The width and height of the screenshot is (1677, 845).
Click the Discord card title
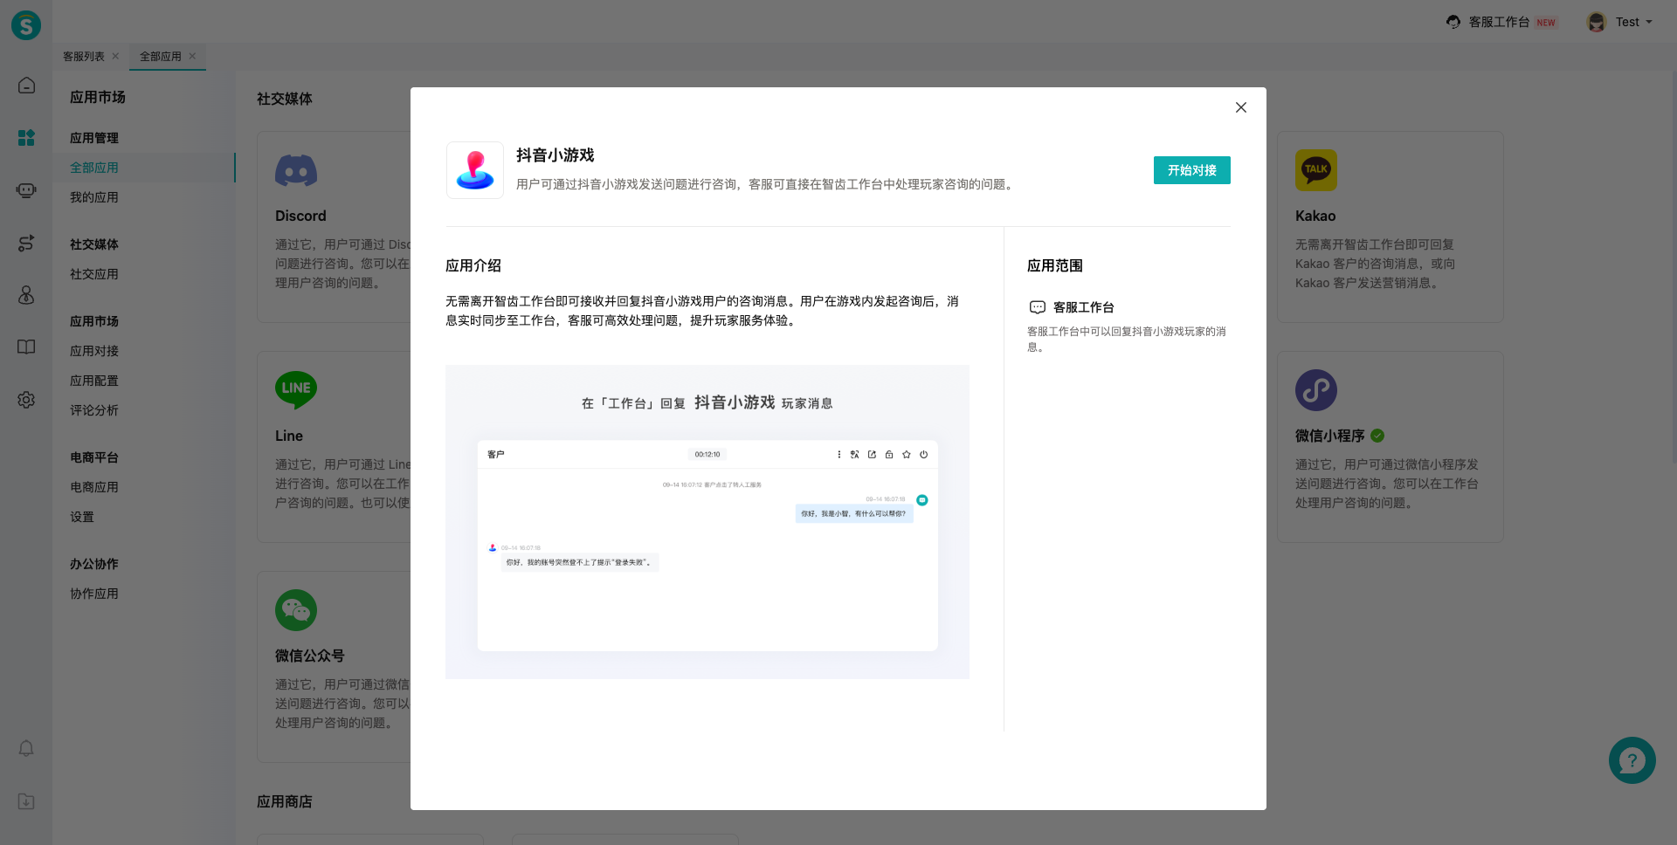tap(300, 216)
